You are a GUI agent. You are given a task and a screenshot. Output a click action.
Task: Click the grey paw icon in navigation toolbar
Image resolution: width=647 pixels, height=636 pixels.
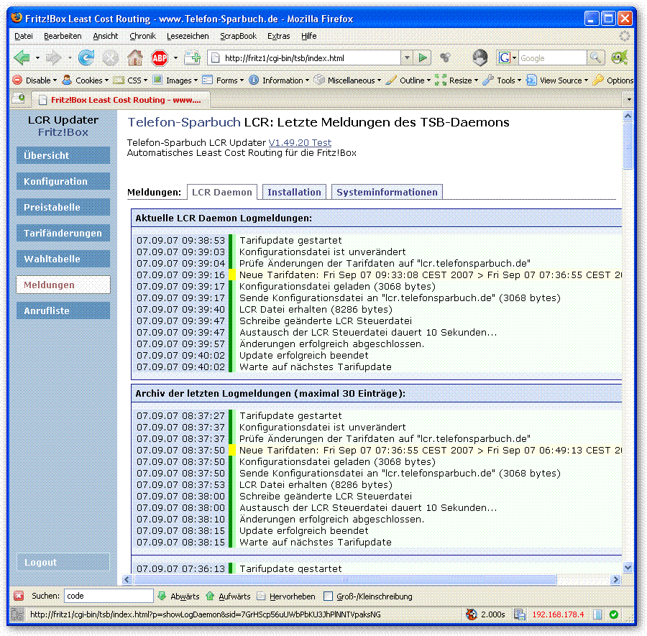pyautogui.click(x=445, y=57)
